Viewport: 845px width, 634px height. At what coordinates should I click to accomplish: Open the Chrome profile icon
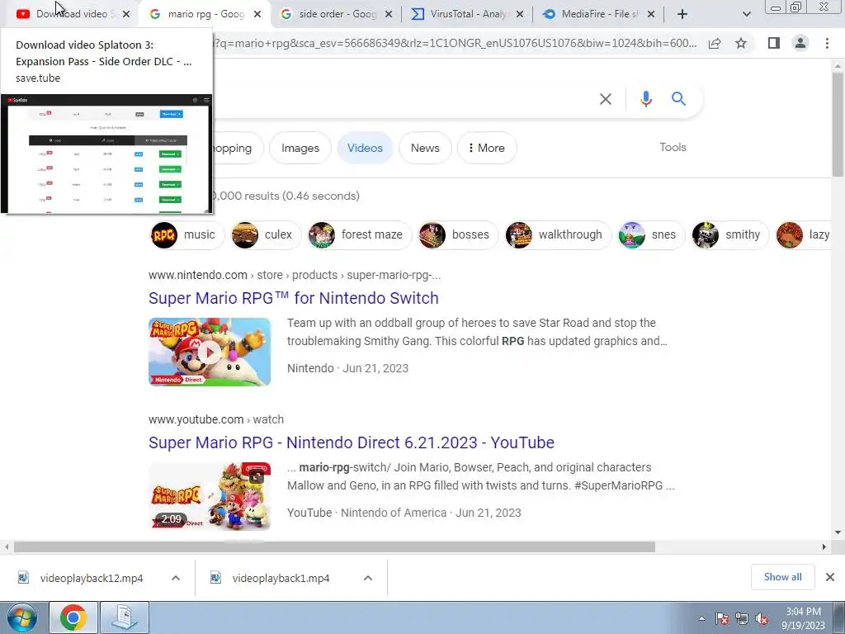coord(800,43)
